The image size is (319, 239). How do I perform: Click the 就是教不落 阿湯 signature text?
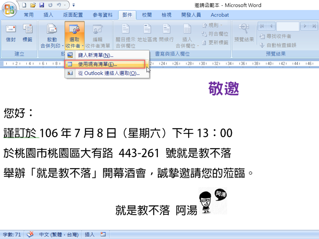pos(156,210)
